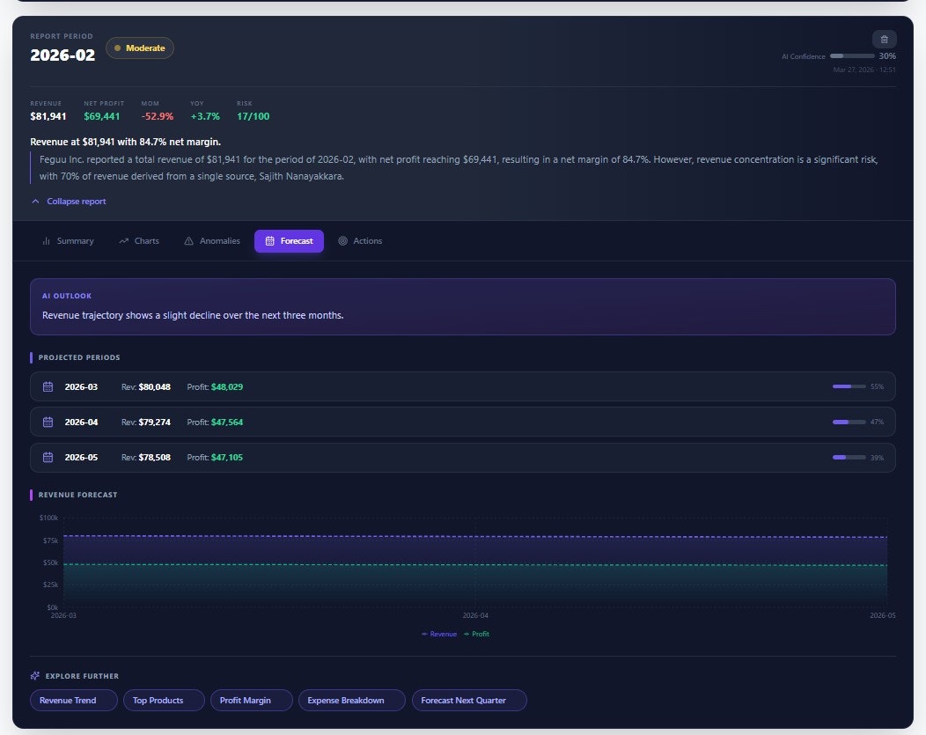
Task: Select the Expense Breakdown chip
Action: pos(352,700)
